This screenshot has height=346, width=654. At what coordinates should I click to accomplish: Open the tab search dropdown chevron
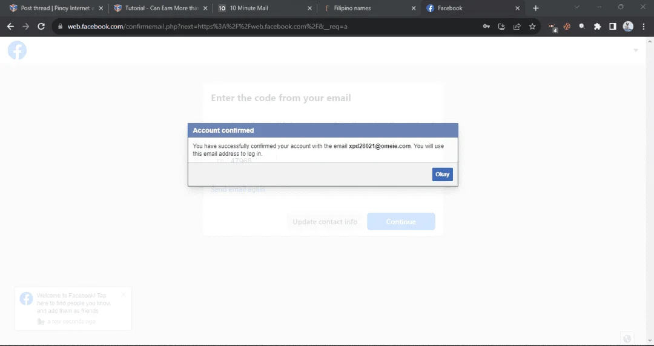click(x=577, y=7)
